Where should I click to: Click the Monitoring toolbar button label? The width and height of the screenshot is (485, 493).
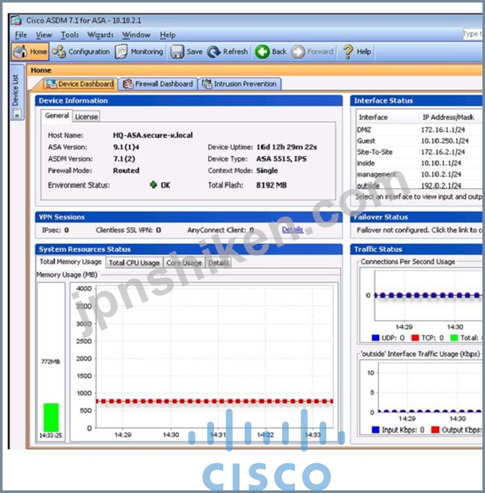point(146,52)
